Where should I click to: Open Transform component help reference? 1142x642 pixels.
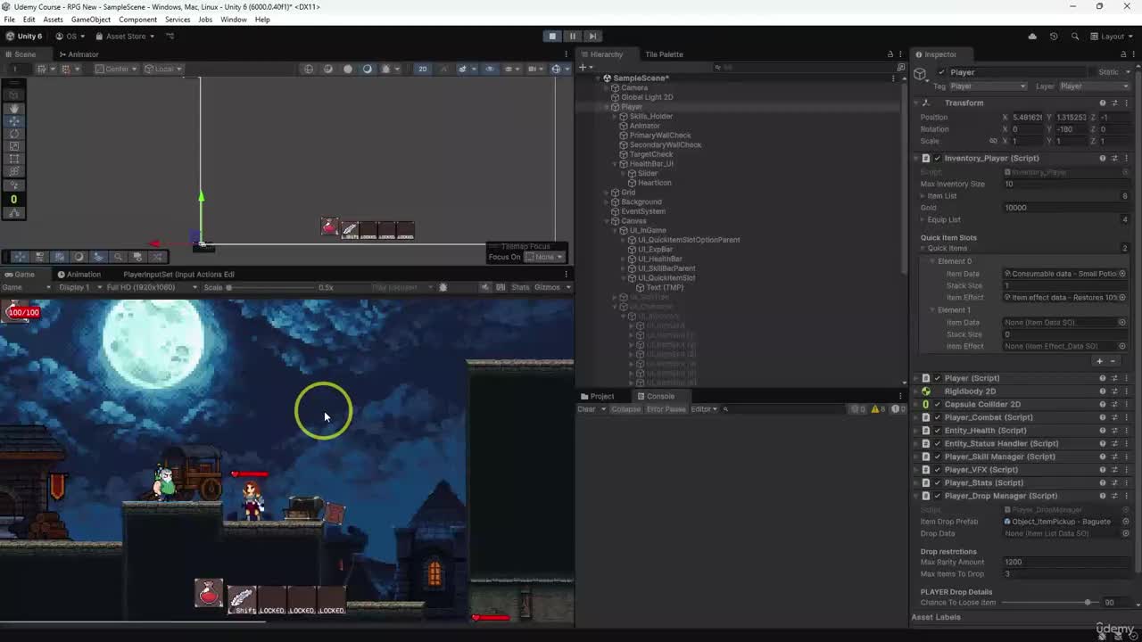click(x=1103, y=103)
